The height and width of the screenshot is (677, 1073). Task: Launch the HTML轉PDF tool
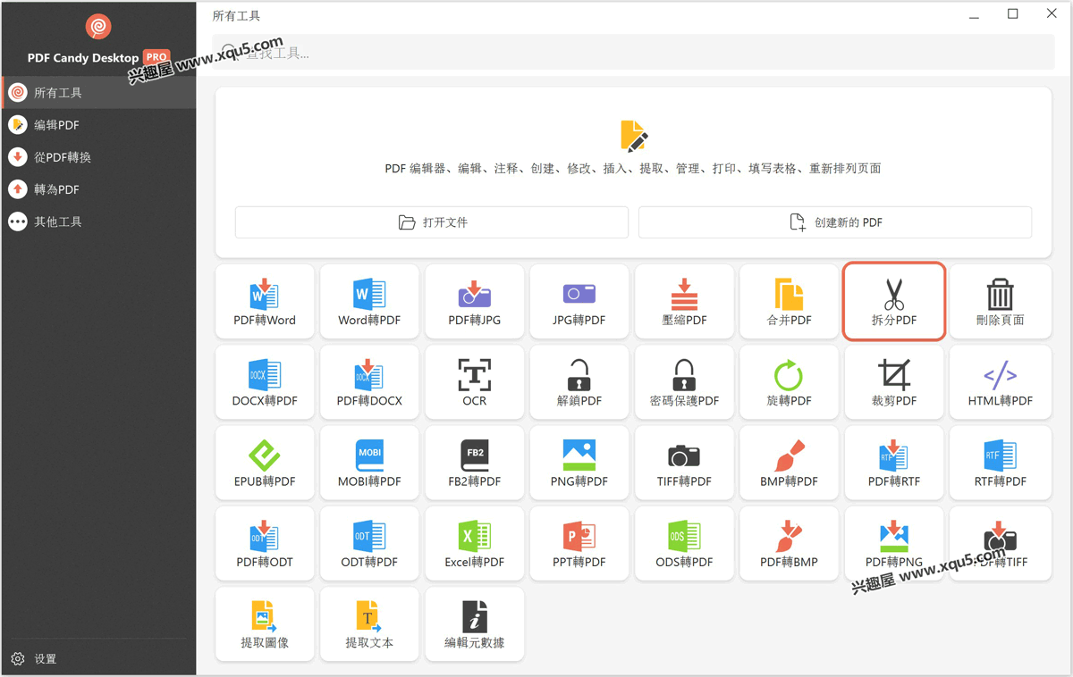(x=1000, y=382)
